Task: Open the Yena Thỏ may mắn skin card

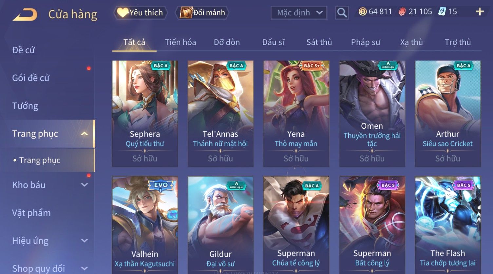Action: tap(296, 114)
